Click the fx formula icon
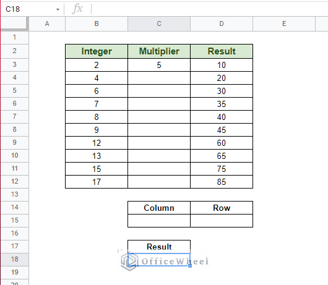Viewport: 328px width, 285px height. pos(77,9)
